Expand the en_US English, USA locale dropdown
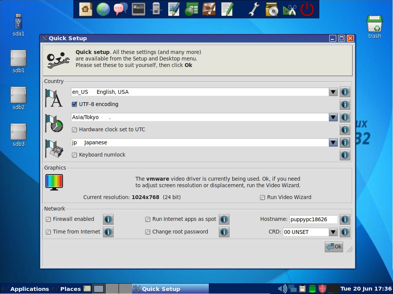 pyautogui.click(x=333, y=92)
